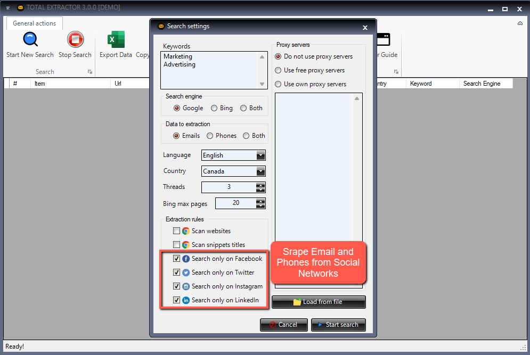Click the Threads number field
530x355 pixels.
coord(229,187)
